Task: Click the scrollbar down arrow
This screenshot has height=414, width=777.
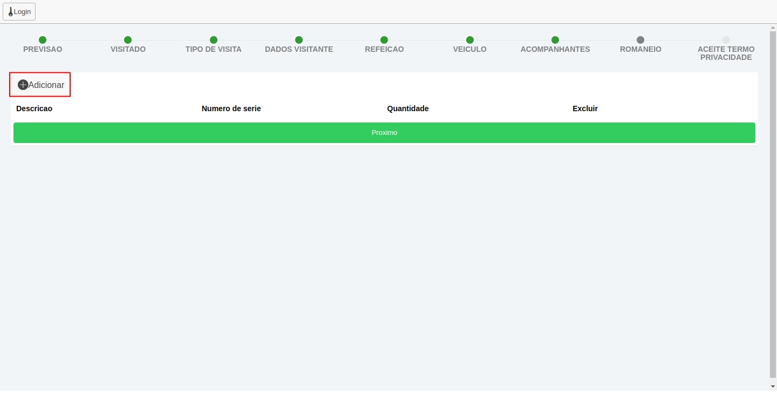Action: click(x=773, y=386)
